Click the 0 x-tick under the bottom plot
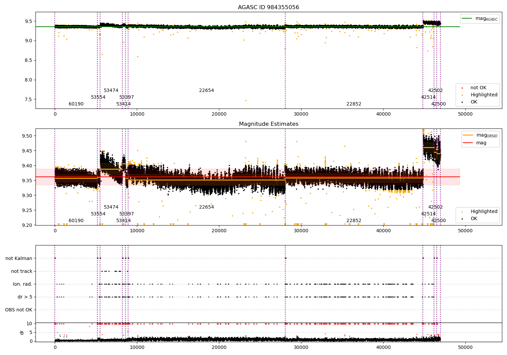The image size is (507, 355). [55, 348]
